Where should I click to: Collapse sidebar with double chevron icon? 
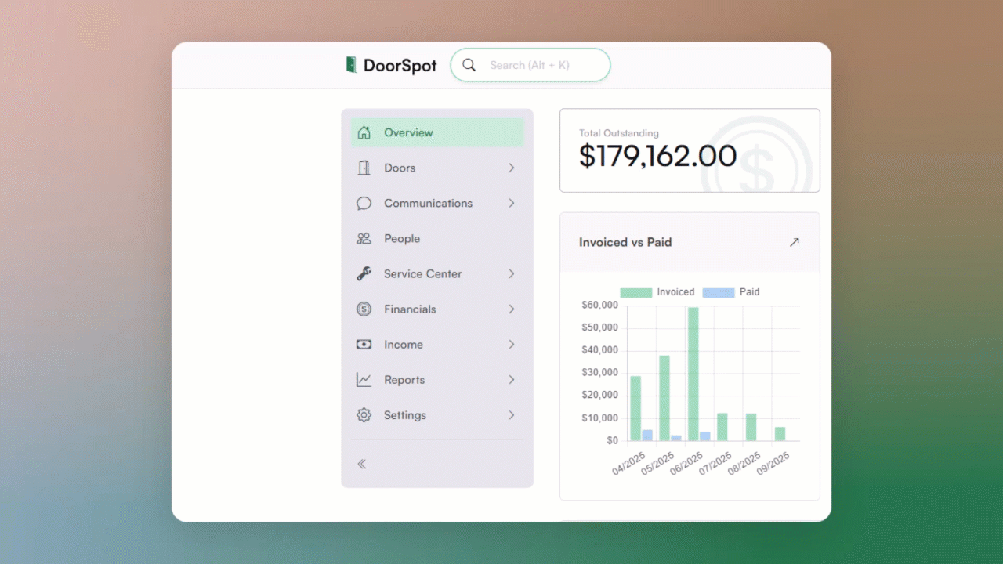coord(362,464)
